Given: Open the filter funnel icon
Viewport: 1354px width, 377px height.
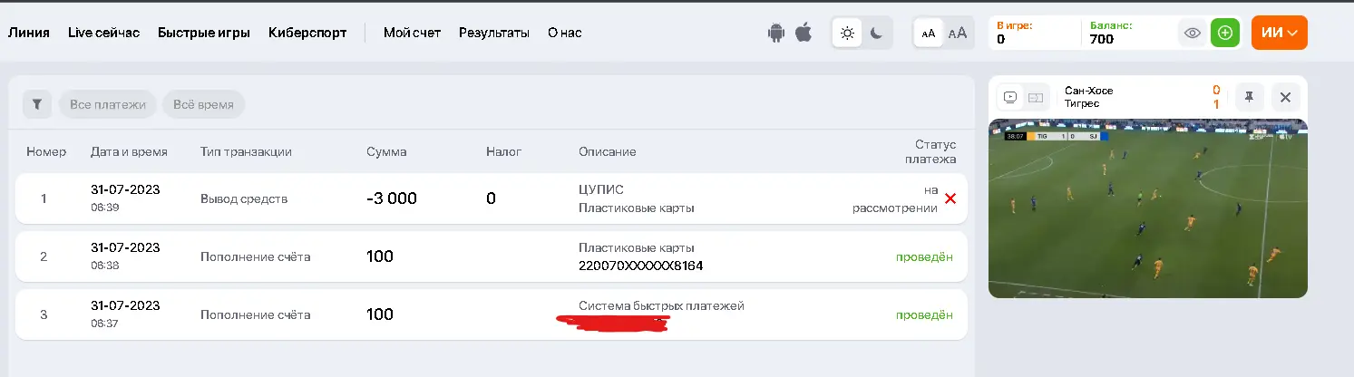Looking at the screenshot, I should click(37, 104).
